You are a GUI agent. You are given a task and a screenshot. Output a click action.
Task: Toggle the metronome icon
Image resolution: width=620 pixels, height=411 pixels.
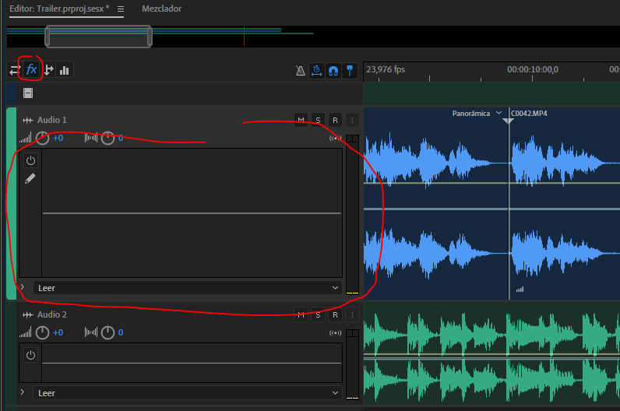[300, 71]
